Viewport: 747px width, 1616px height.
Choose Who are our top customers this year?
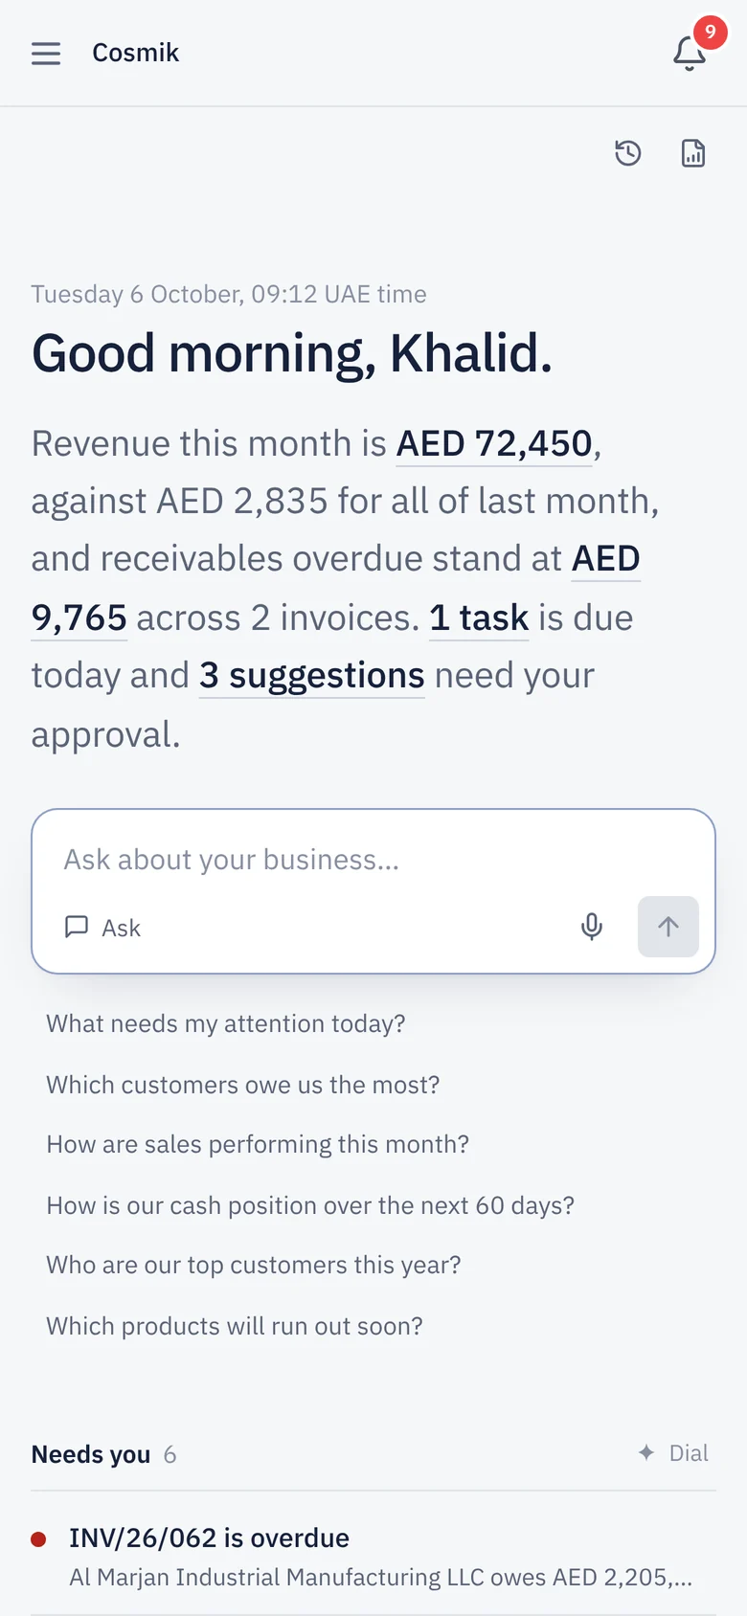[x=254, y=1266]
